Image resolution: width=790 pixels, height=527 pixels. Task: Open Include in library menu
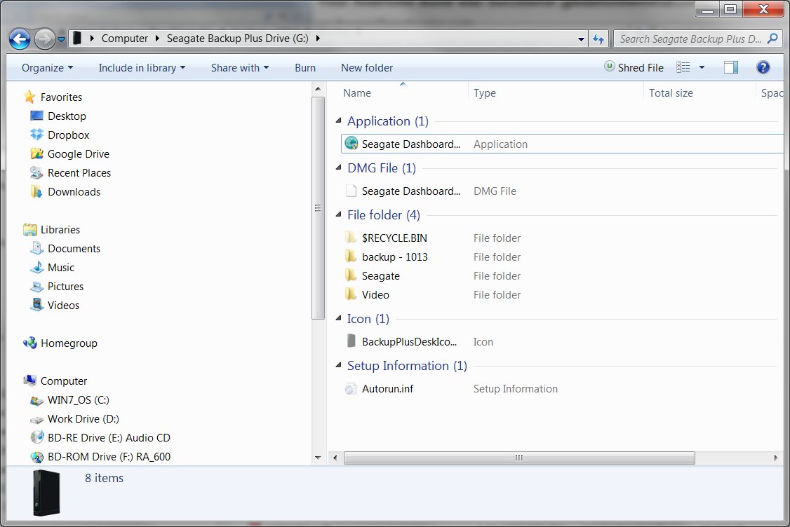pyautogui.click(x=142, y=67)
